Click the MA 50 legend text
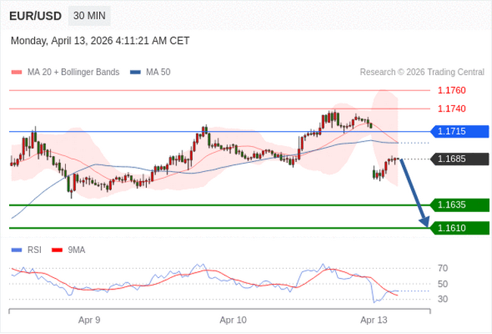Image resolution: width=492 pixels, height=334 pixels. click(158, 72)
